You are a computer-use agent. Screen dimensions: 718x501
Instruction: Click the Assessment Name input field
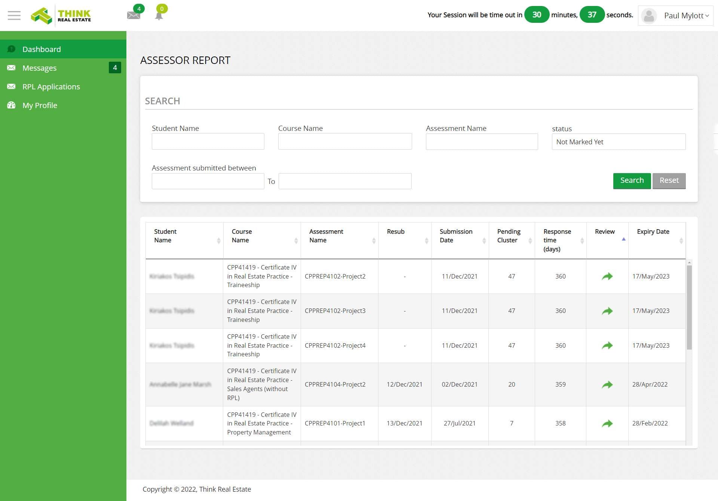pos(482,141)
